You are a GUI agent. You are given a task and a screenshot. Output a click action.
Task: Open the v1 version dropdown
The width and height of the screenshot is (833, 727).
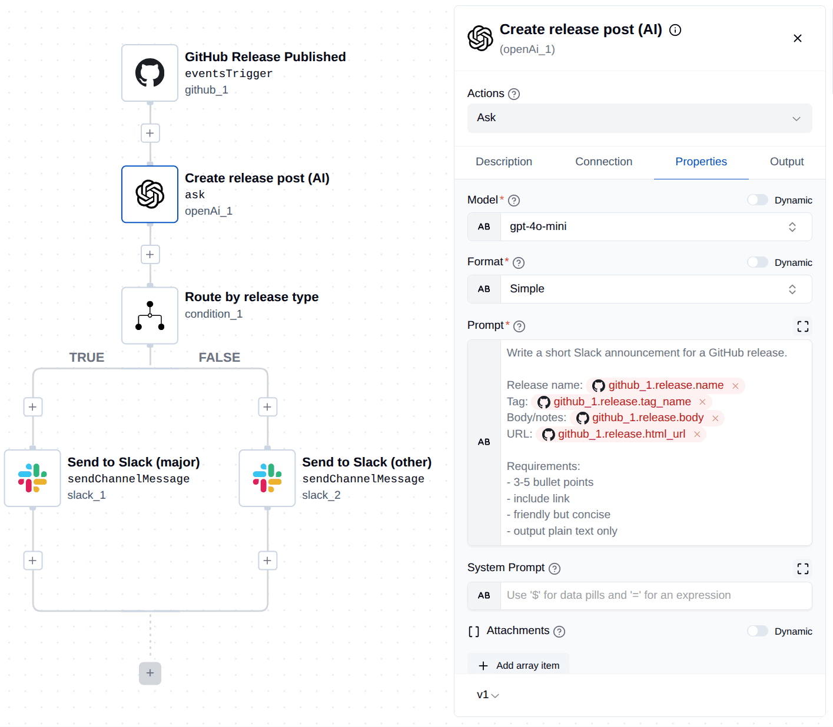click(488, 695)
